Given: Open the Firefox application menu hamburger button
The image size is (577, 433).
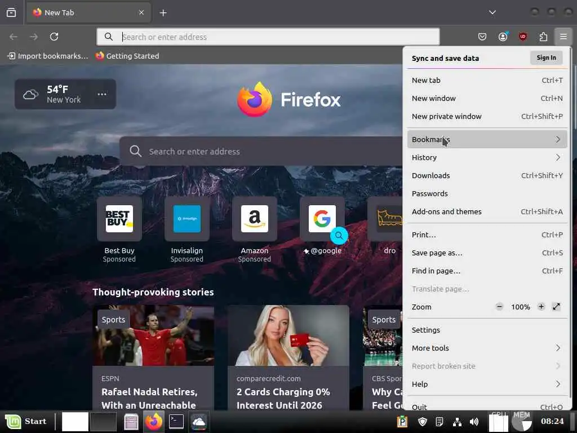Looking at the screenshot, I should 563,37.
